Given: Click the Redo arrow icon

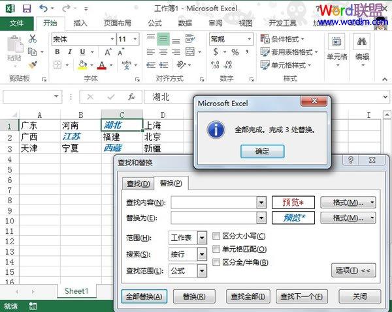Looking at the screenshot, I should click(66, 8).
